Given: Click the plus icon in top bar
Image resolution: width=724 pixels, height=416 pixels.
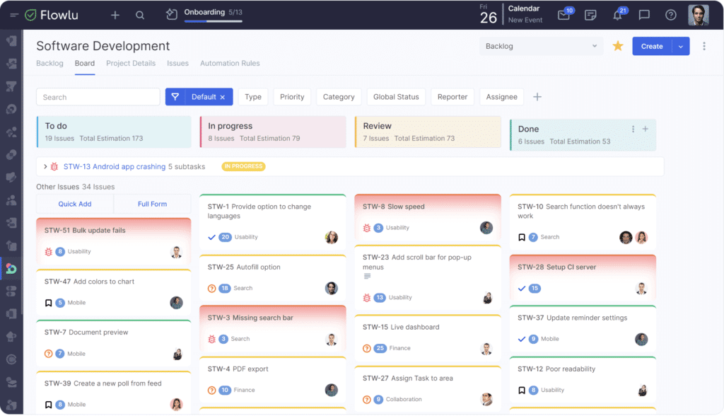Looking at the screenshot, I should (x=115, y=15).
